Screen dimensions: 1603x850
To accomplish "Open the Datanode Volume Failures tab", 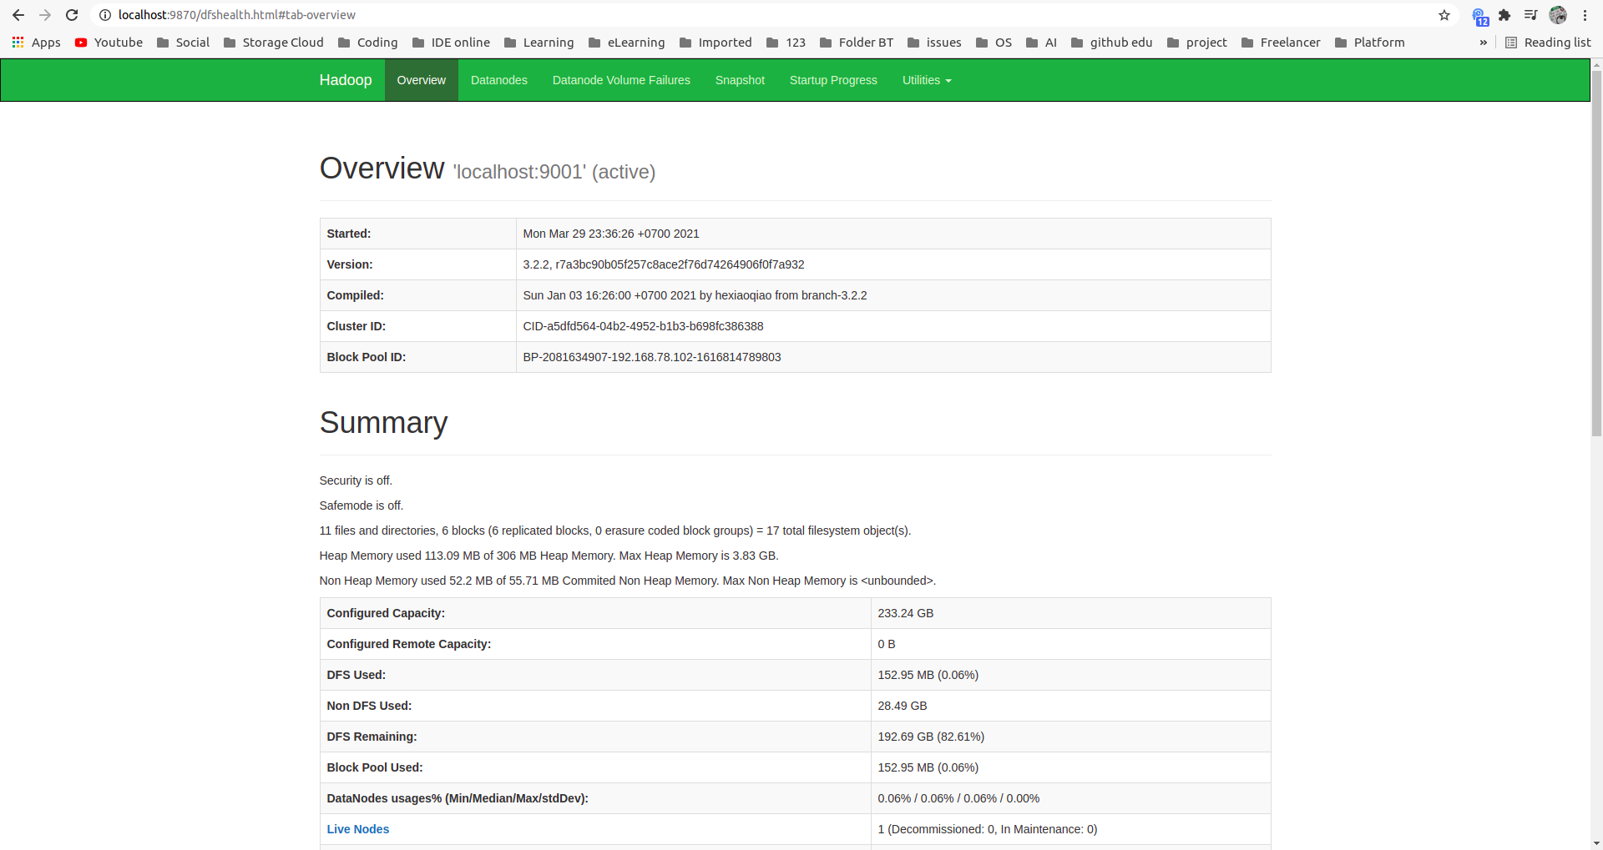I will point(621,80).
